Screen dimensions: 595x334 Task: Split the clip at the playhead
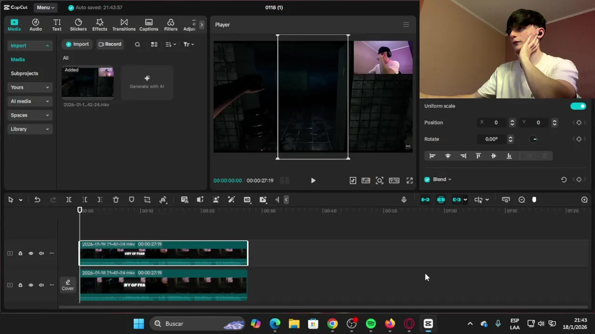coord(69,199)
